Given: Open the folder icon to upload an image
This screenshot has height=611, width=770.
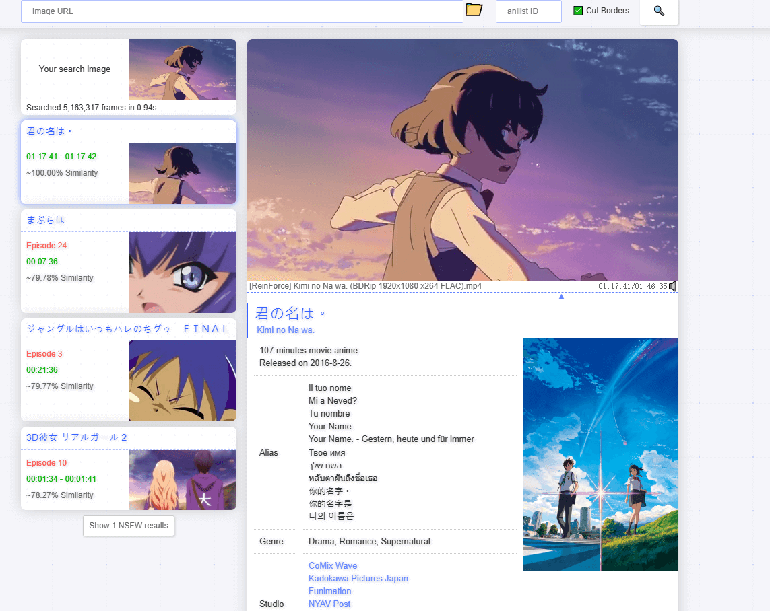Looking at the screenshot, I should click(x=474, y=10).
